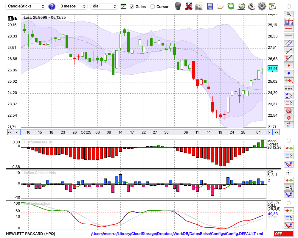Screen dimensions: 298x238
Task: Click the date axis timeline bar
Action: coord(144,132)
